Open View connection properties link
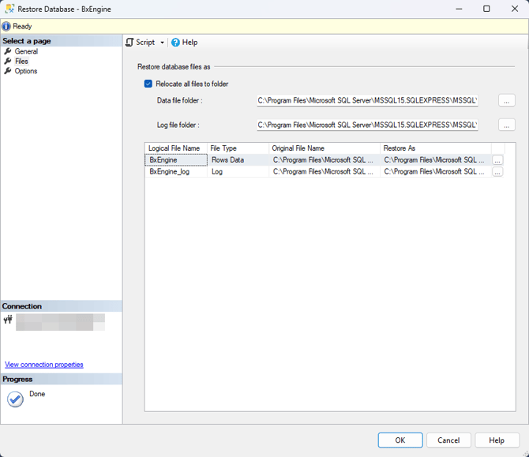The width and height of the screenshot is (529, 457). [x=44, y=365]
